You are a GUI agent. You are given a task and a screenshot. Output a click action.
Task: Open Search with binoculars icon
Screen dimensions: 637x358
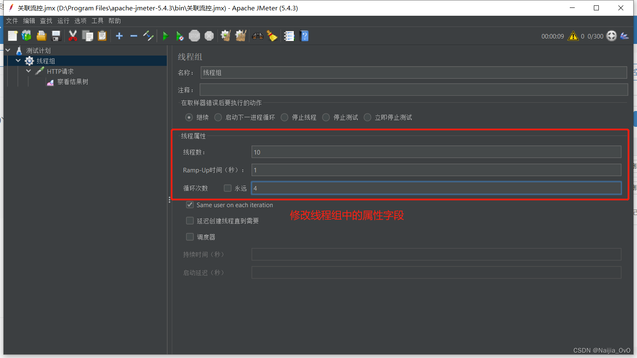click(x=258, y=36)
